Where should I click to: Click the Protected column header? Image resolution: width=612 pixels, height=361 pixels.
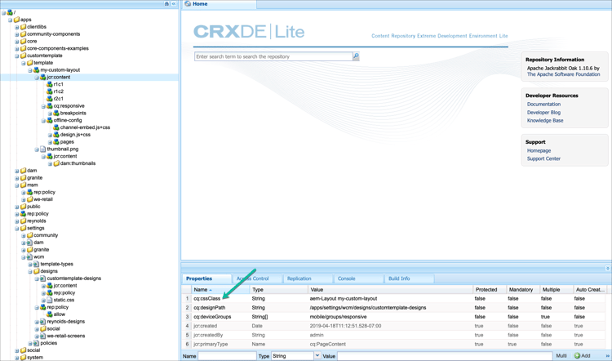click(x=490, y=289)
